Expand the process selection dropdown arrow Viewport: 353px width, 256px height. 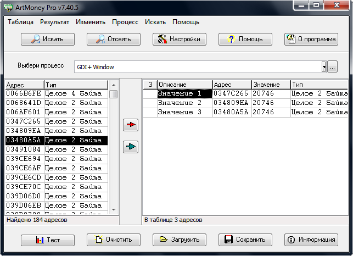pyautogui.click(x=324, y=66)
